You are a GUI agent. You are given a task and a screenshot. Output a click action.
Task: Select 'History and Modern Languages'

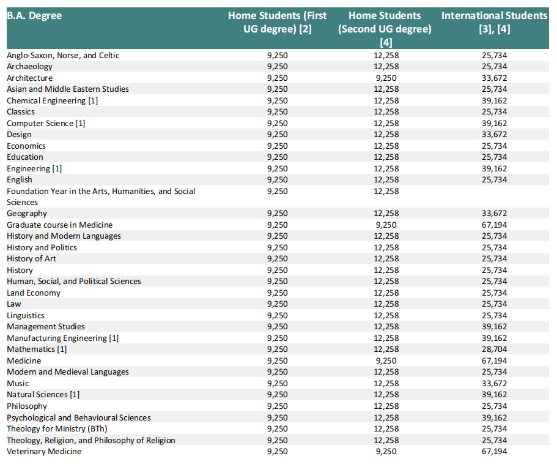click(64, 236)
